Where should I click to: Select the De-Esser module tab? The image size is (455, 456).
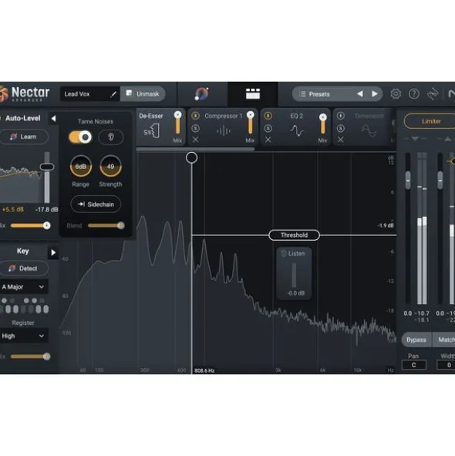point(160,127)
